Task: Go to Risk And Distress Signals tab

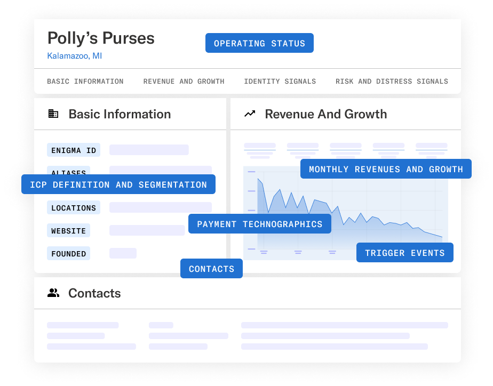Action: (x=392, y=82)
